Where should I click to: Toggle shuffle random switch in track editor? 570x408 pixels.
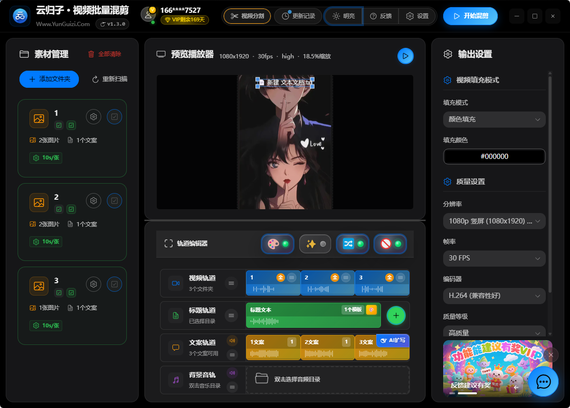pyautogui.click(x=352, y=244)
